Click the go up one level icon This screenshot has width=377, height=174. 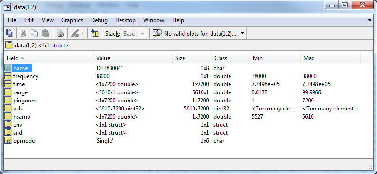pyautogui.click(x=95, y=33)
